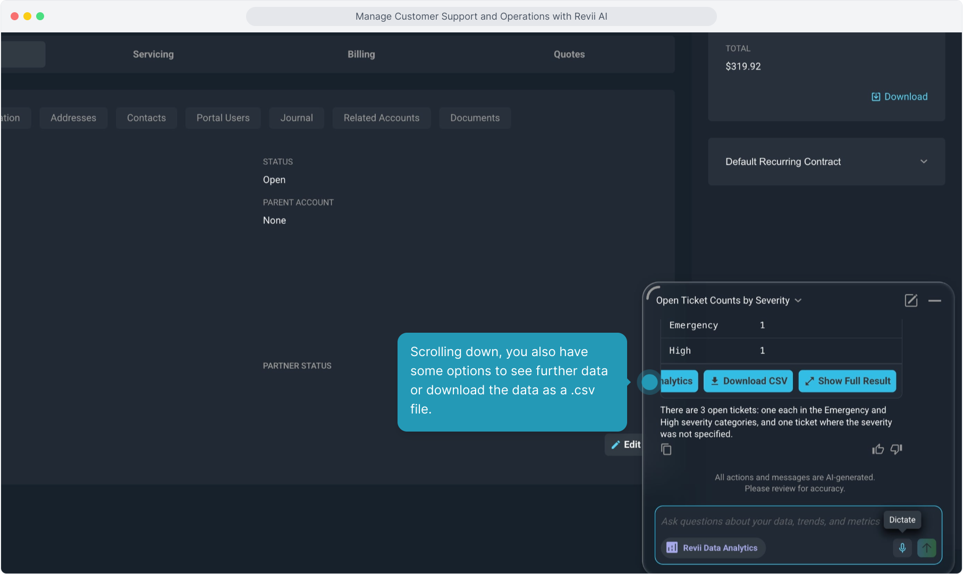Click the new chat compose icon

[911, 301]
